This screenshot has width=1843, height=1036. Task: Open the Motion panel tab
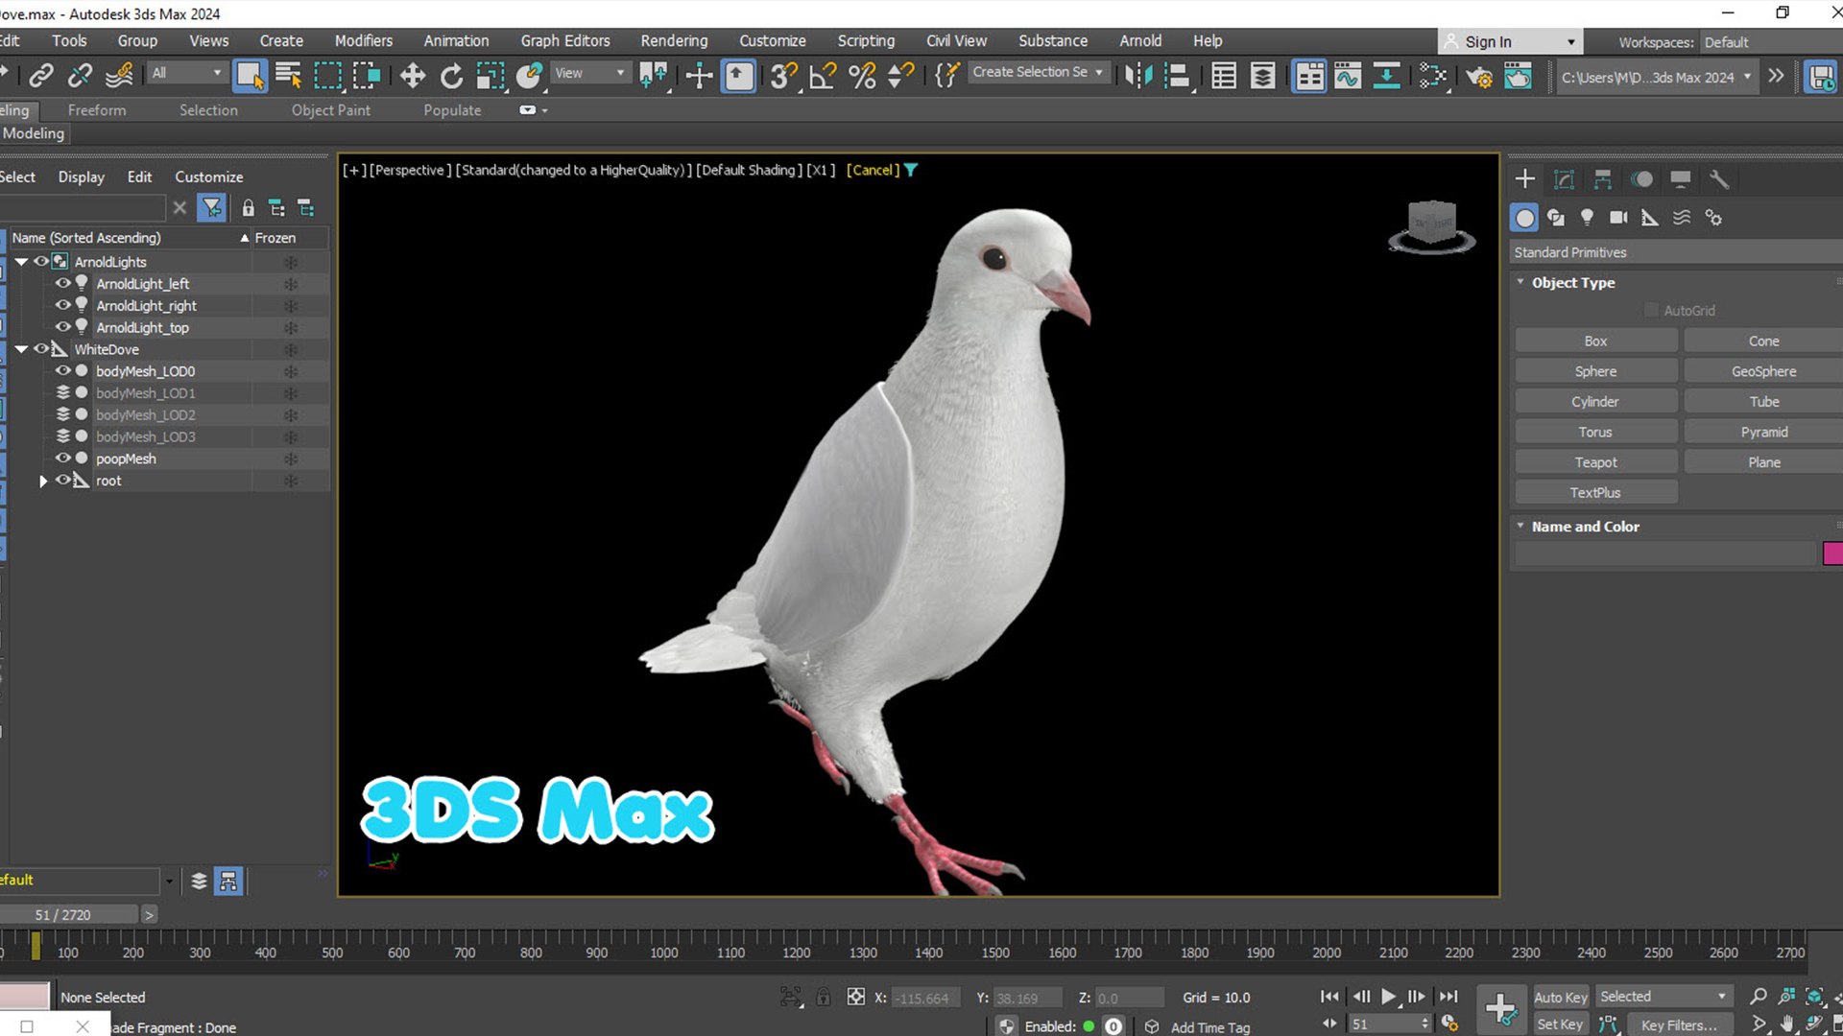1641,179
